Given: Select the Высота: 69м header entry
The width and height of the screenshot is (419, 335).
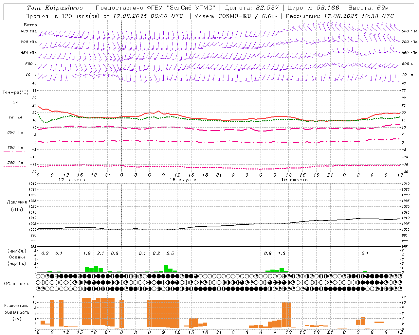Looking at the screenshot, I should (369, 8).
